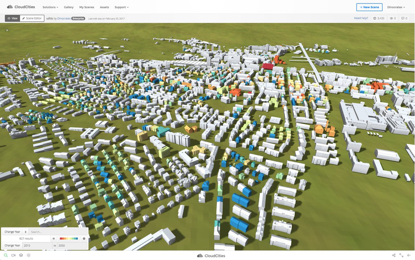Open the sun lighting settings tool
Viewport: 415px width, 260px height.
(x=29, y=256)
